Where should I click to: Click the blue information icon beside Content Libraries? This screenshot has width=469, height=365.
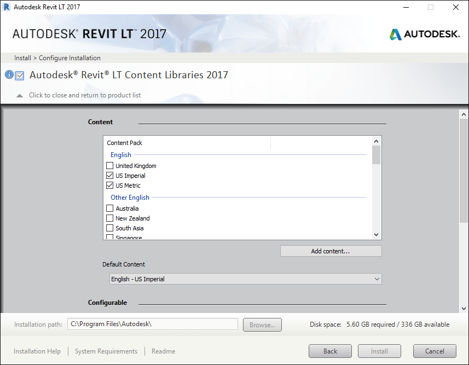(9, 74)
